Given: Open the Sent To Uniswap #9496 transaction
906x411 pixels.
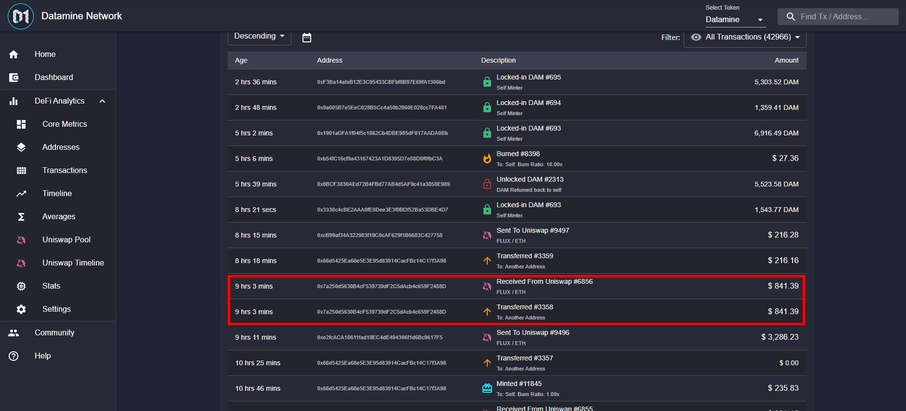Looking at the screenshot, I should (x=533, y=333).
